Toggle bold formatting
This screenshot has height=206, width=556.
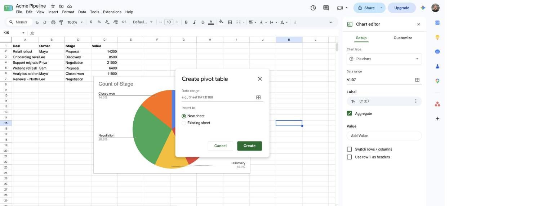coord(186,22)
